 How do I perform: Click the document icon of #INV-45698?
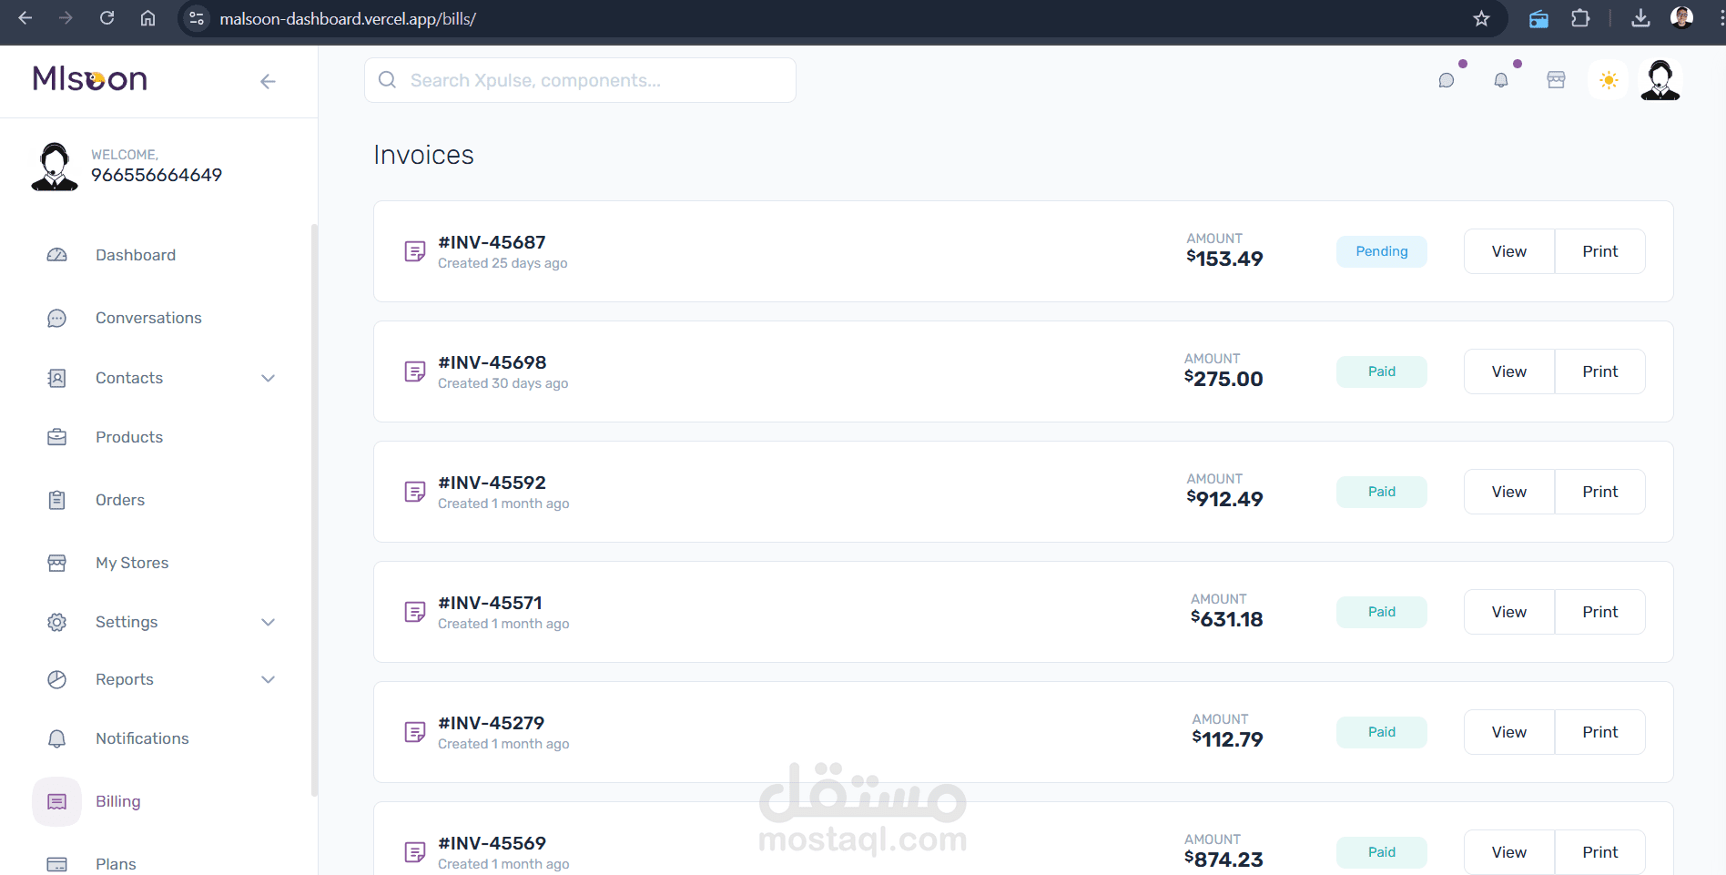coord(415,371)
